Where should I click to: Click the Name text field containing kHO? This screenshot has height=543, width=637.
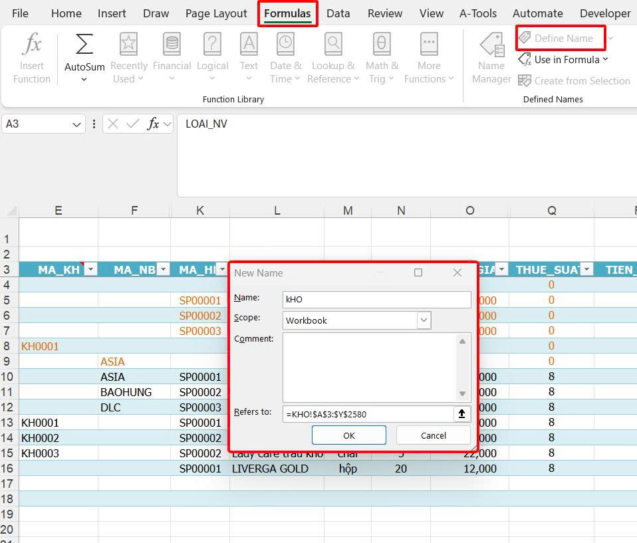[376, 300]
